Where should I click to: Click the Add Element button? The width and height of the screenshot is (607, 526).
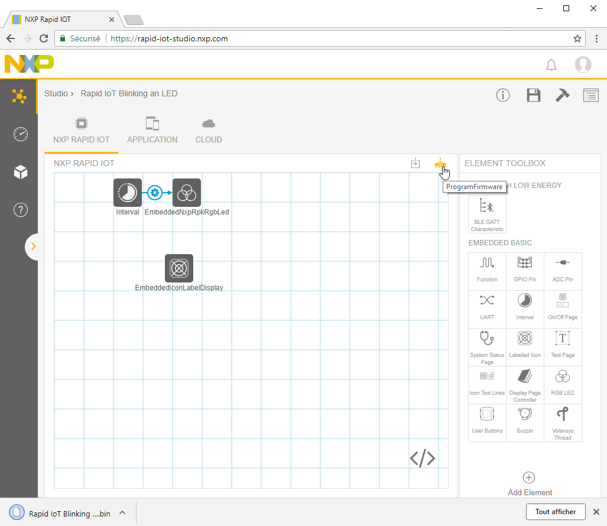tap(530, 483)
